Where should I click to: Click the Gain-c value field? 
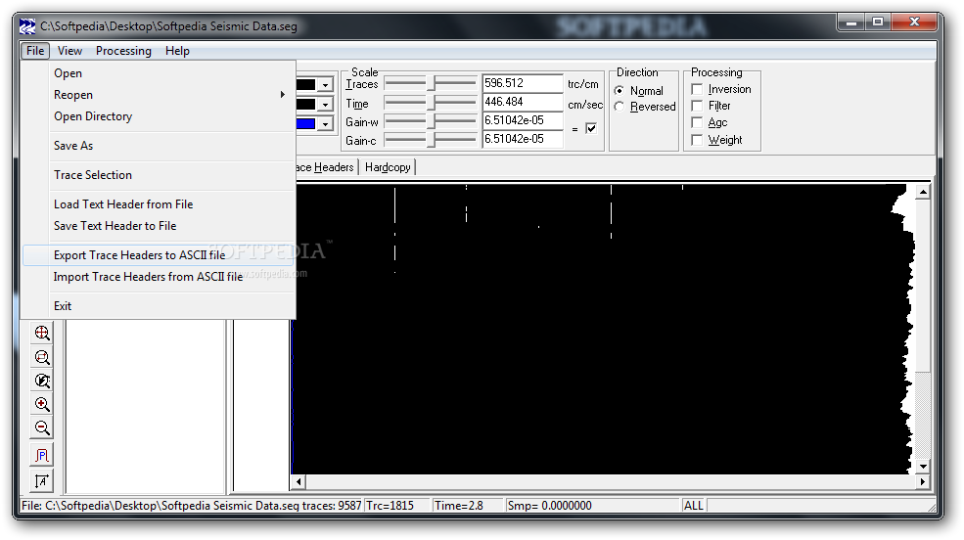523,139
